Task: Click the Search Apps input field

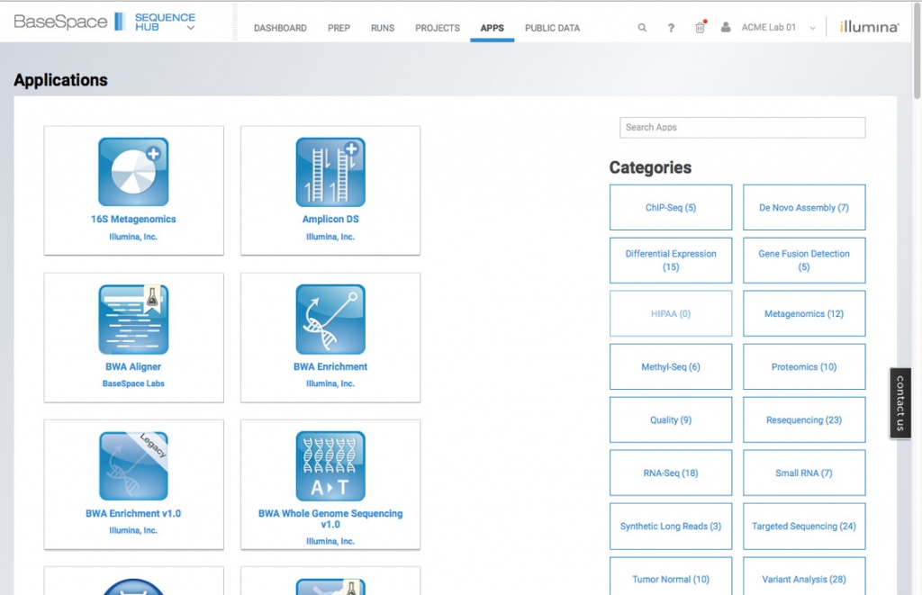Action: click(x=742, y=128)
